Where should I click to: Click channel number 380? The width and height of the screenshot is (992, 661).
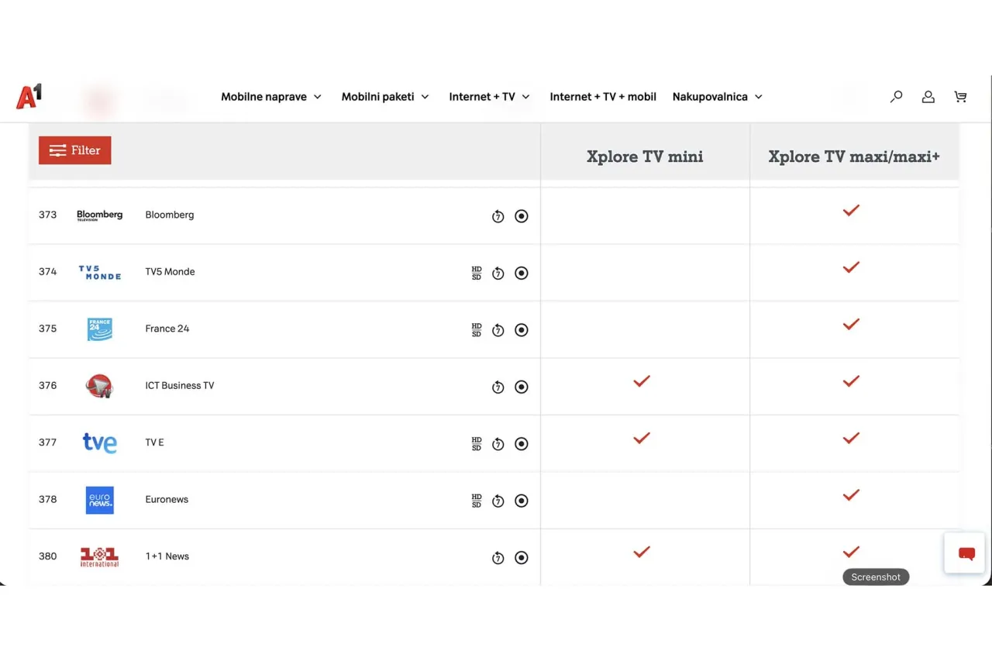pos(48,556)
